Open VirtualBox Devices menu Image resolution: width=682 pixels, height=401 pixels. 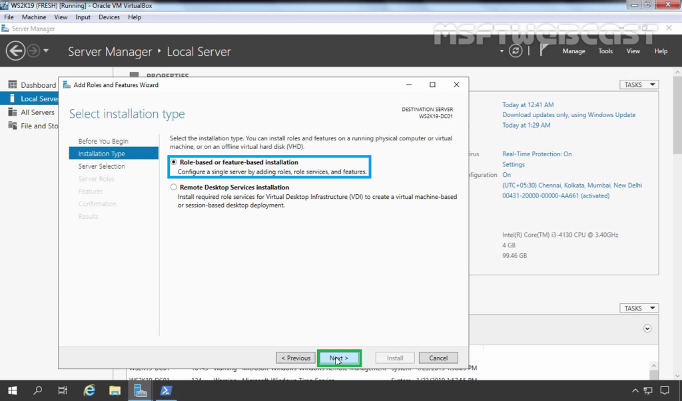(109, 17)
